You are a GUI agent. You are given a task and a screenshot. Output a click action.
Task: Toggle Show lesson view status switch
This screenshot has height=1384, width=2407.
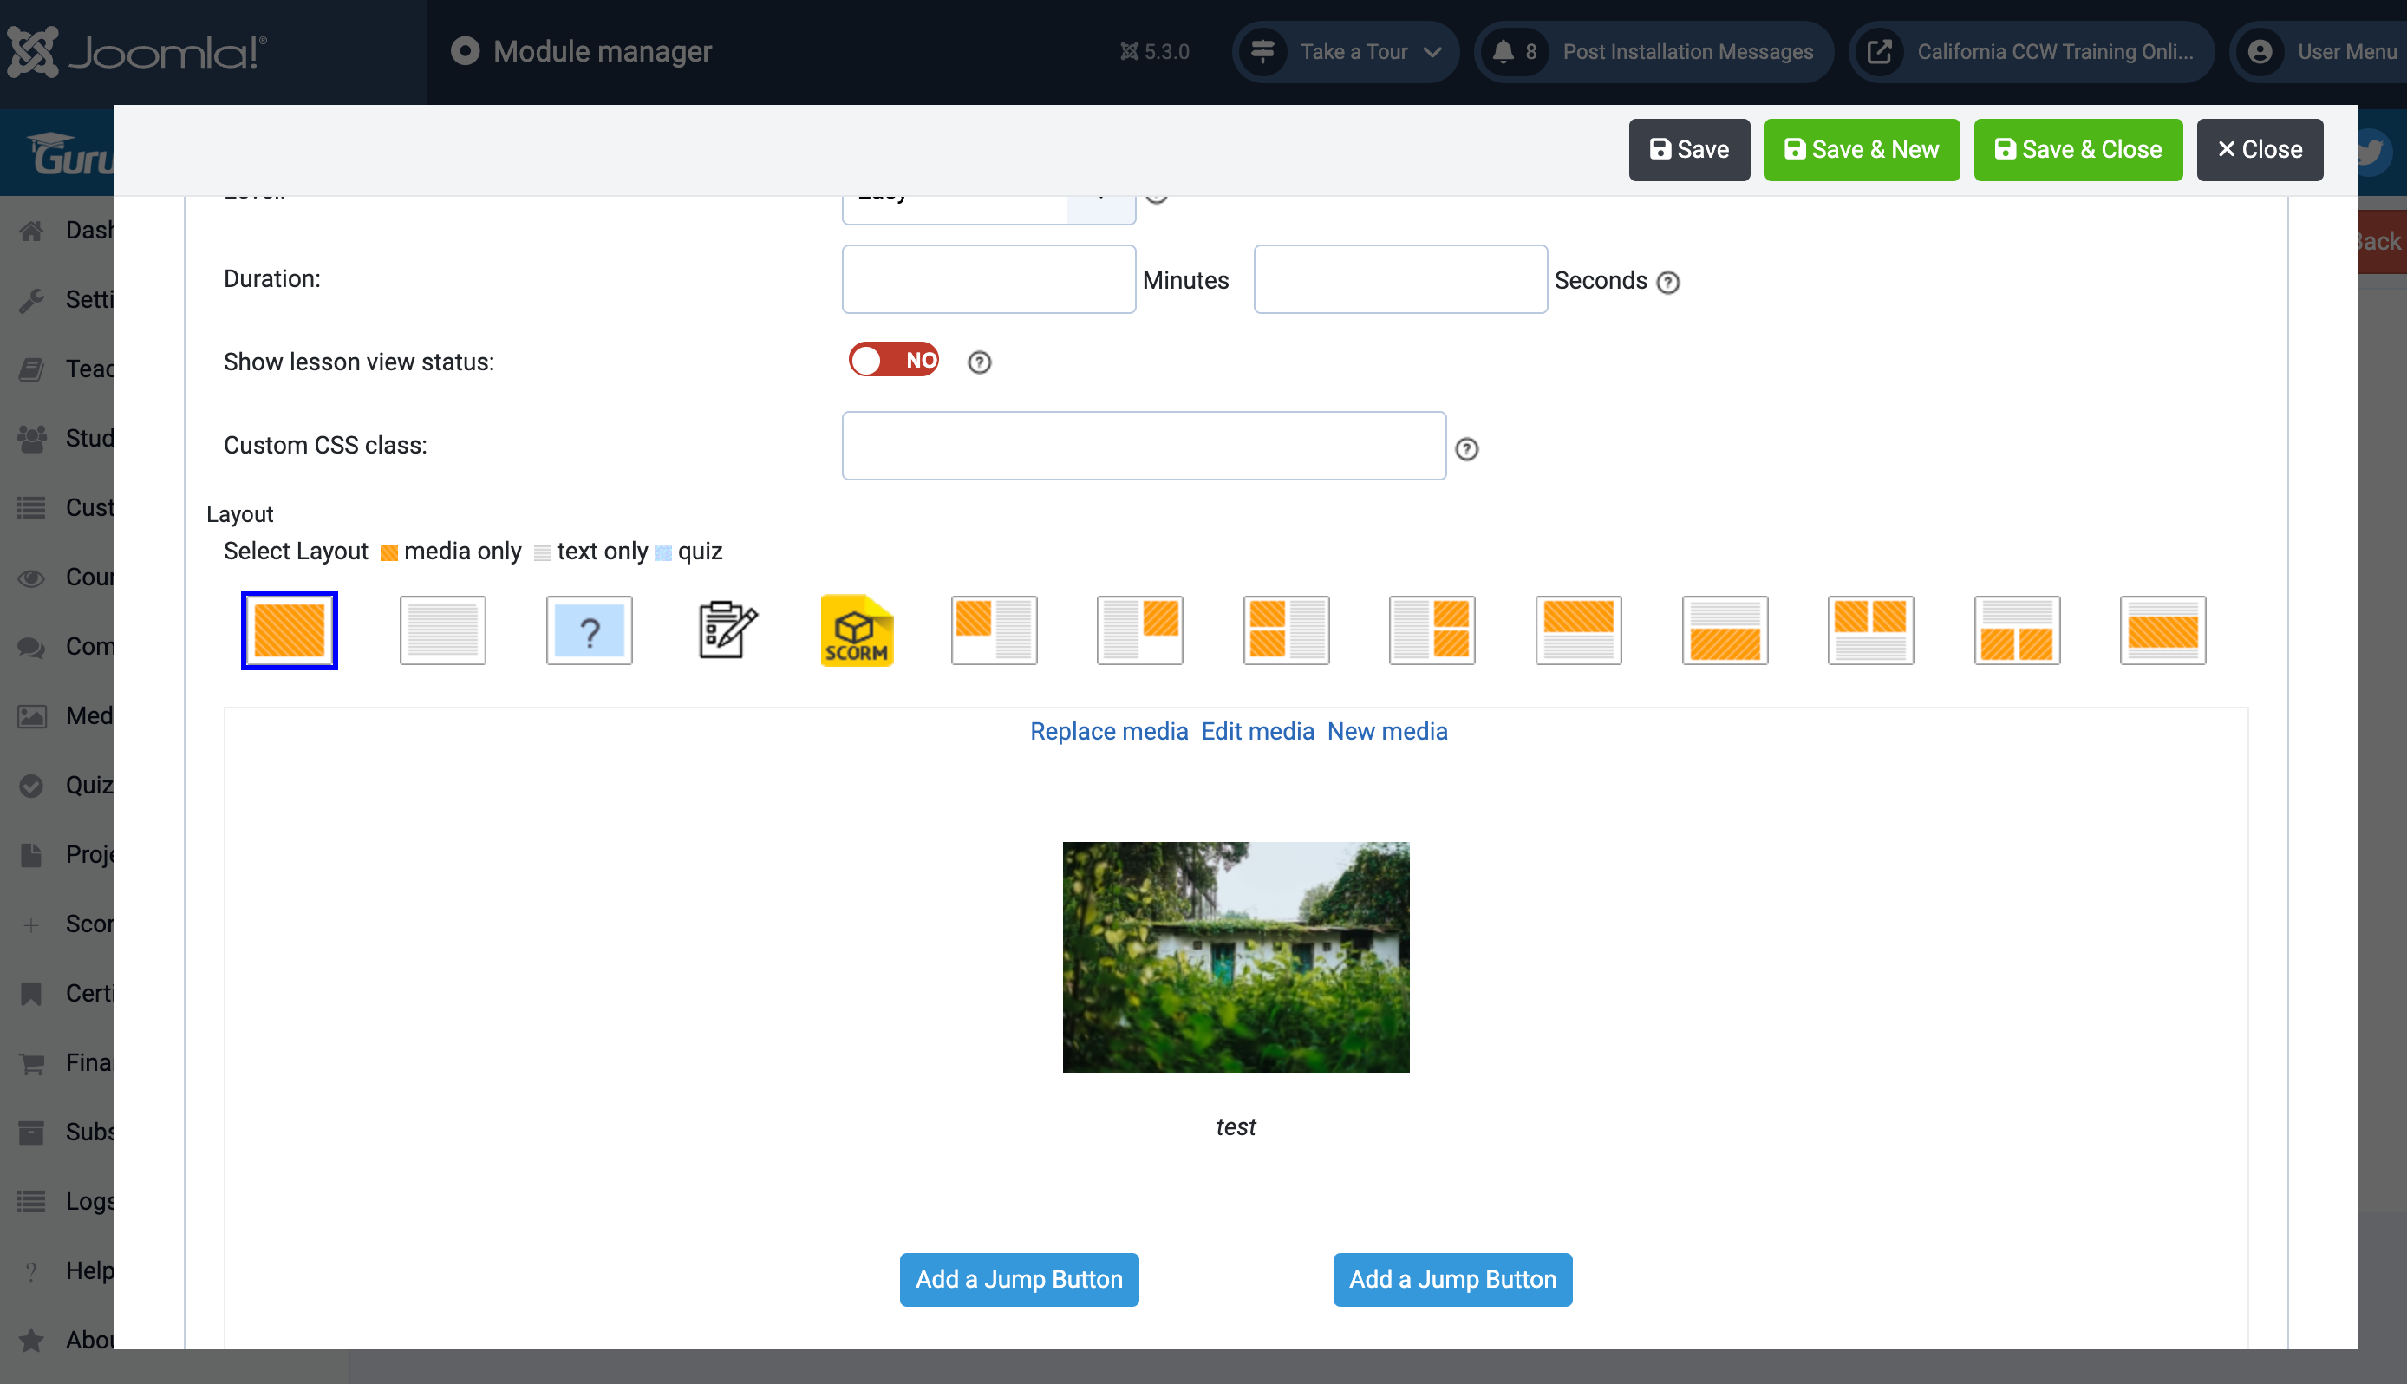(893, 360)
